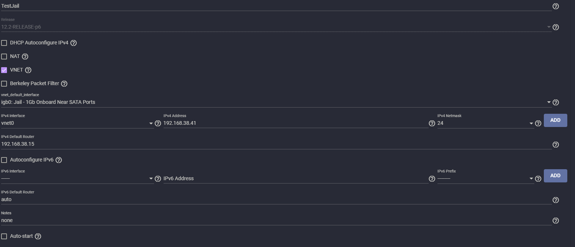Click ADD button for IPv4 address
This screenshot has width=575, height=247.
click(555, 120)
